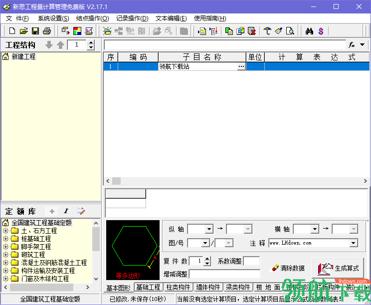Move the node up with the up arrow
Viewport: 371px width, 305px height.
click(60, 45)
